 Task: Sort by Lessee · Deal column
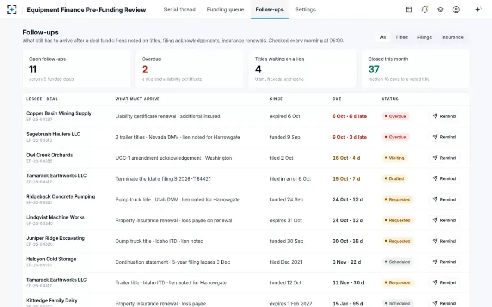(x=42, y=99)
